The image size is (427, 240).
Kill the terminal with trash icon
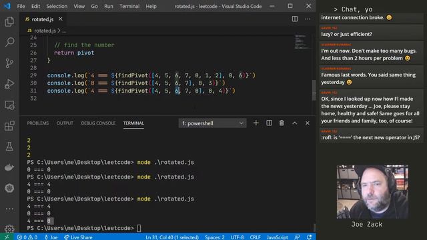(x=282, y=123)
